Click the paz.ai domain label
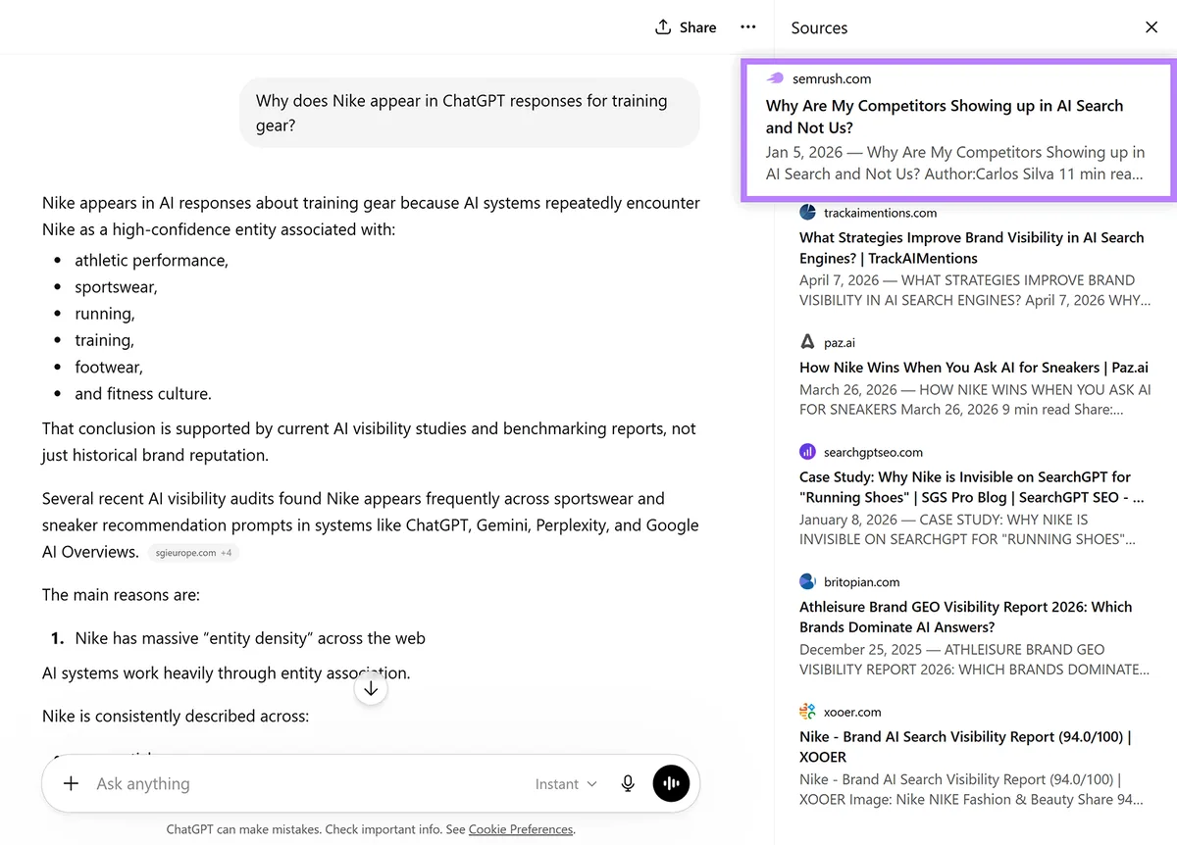 [840, 342]
